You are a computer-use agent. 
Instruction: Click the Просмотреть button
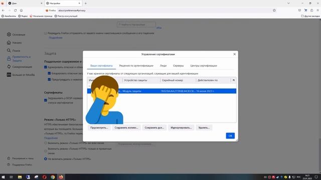tap(99, 127)
